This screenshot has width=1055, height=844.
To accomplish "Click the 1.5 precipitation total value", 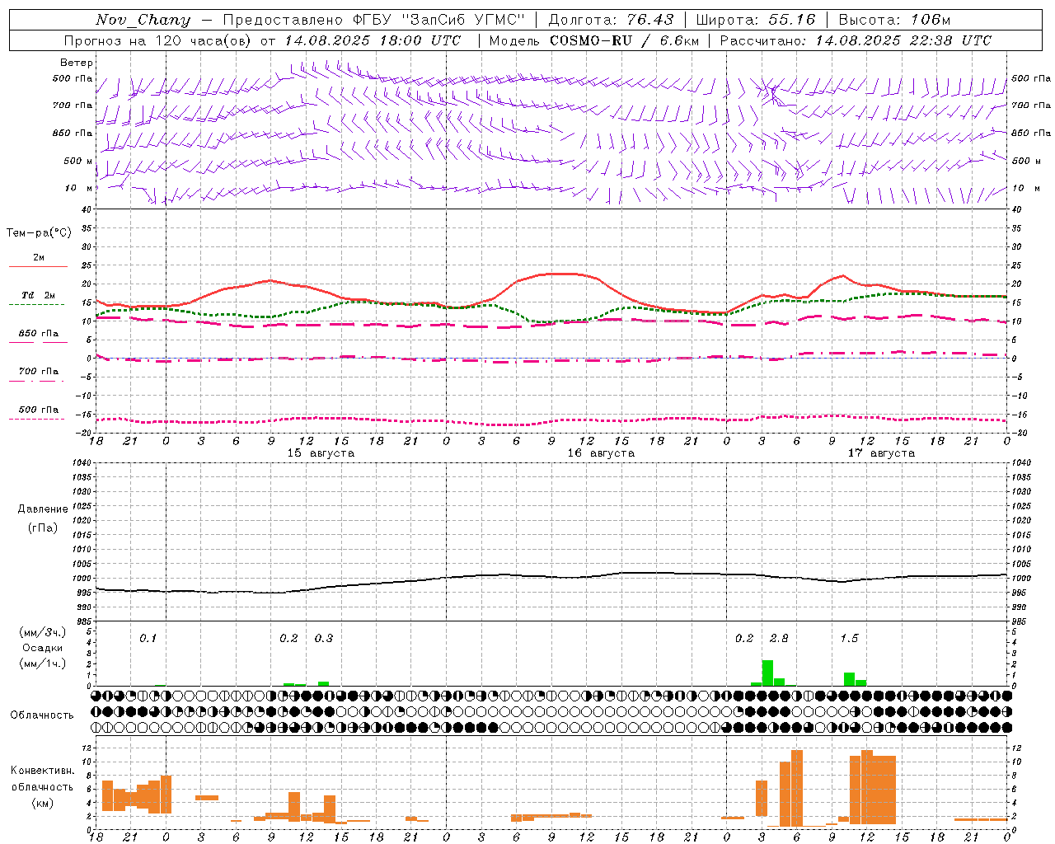I will click(x=849, y=638).
